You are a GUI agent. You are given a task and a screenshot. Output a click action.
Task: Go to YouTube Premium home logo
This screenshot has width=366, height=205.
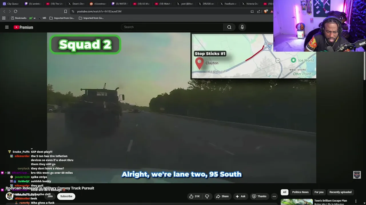(23, 27)
